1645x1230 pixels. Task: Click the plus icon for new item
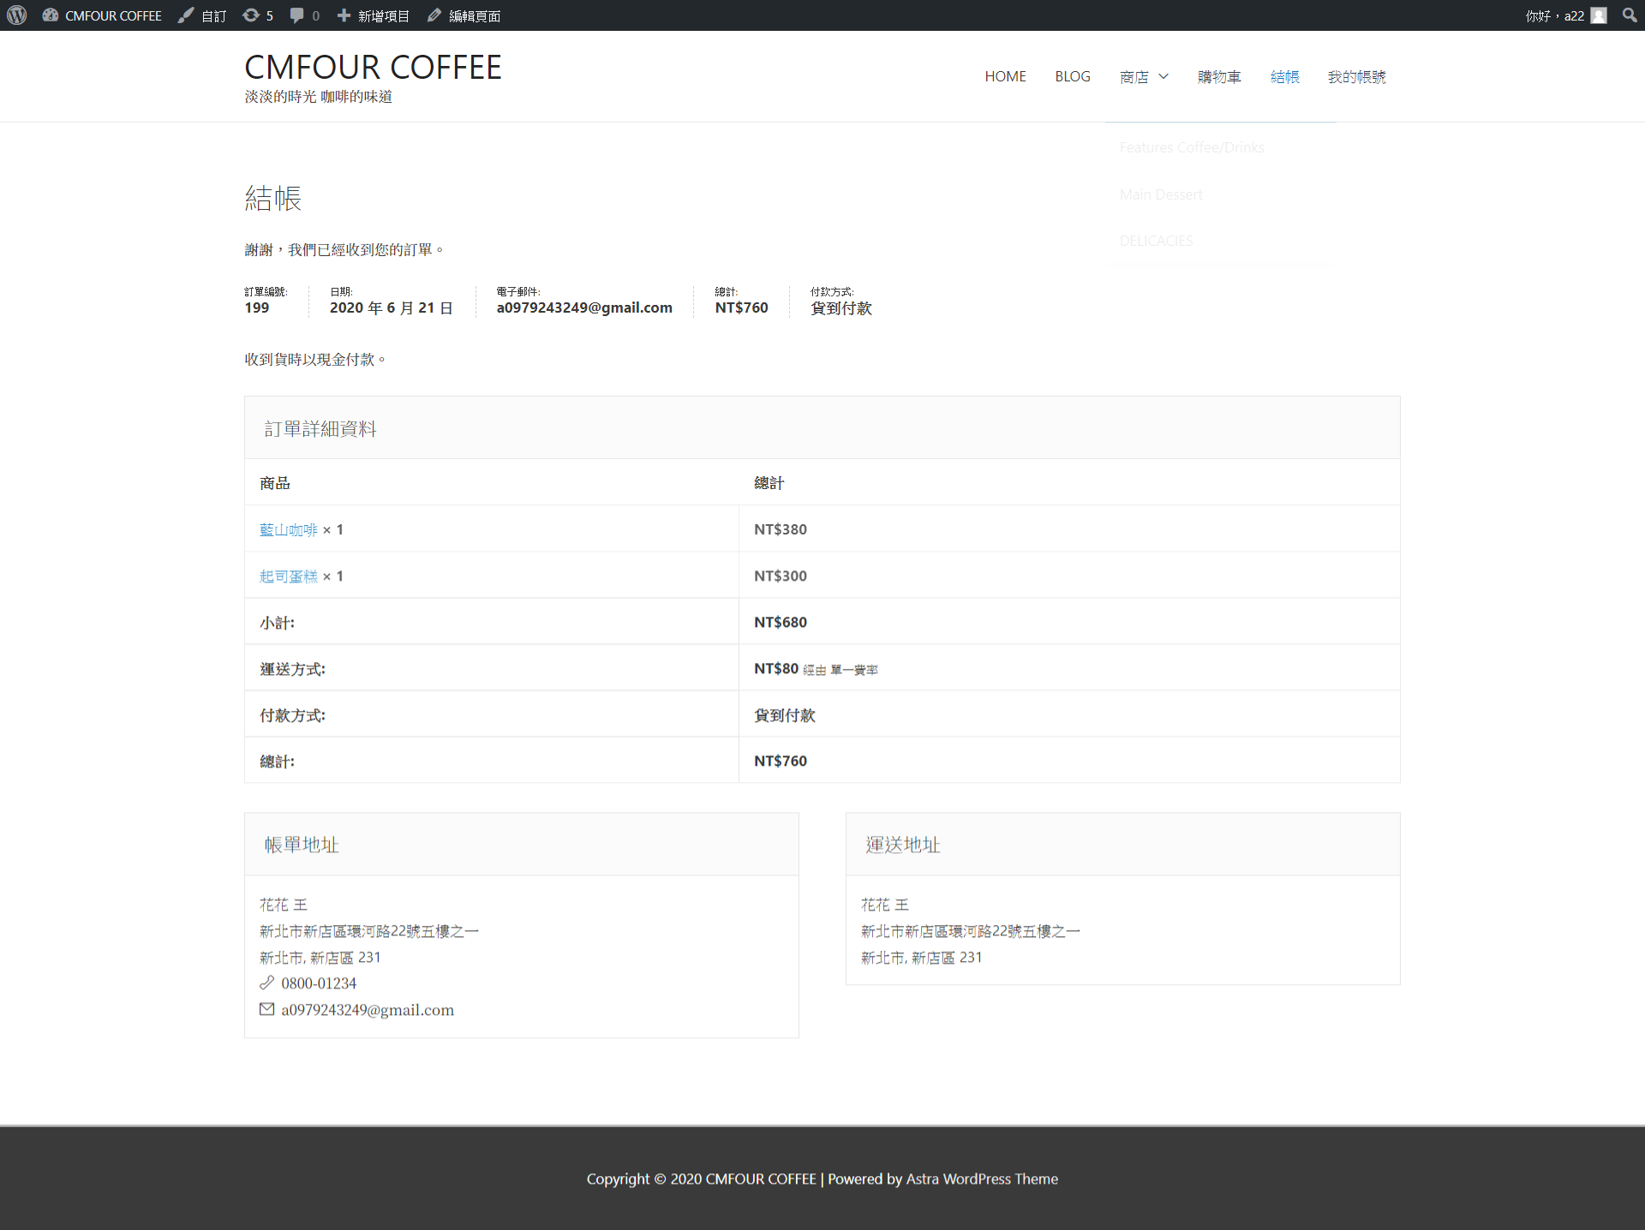(344, 15)
